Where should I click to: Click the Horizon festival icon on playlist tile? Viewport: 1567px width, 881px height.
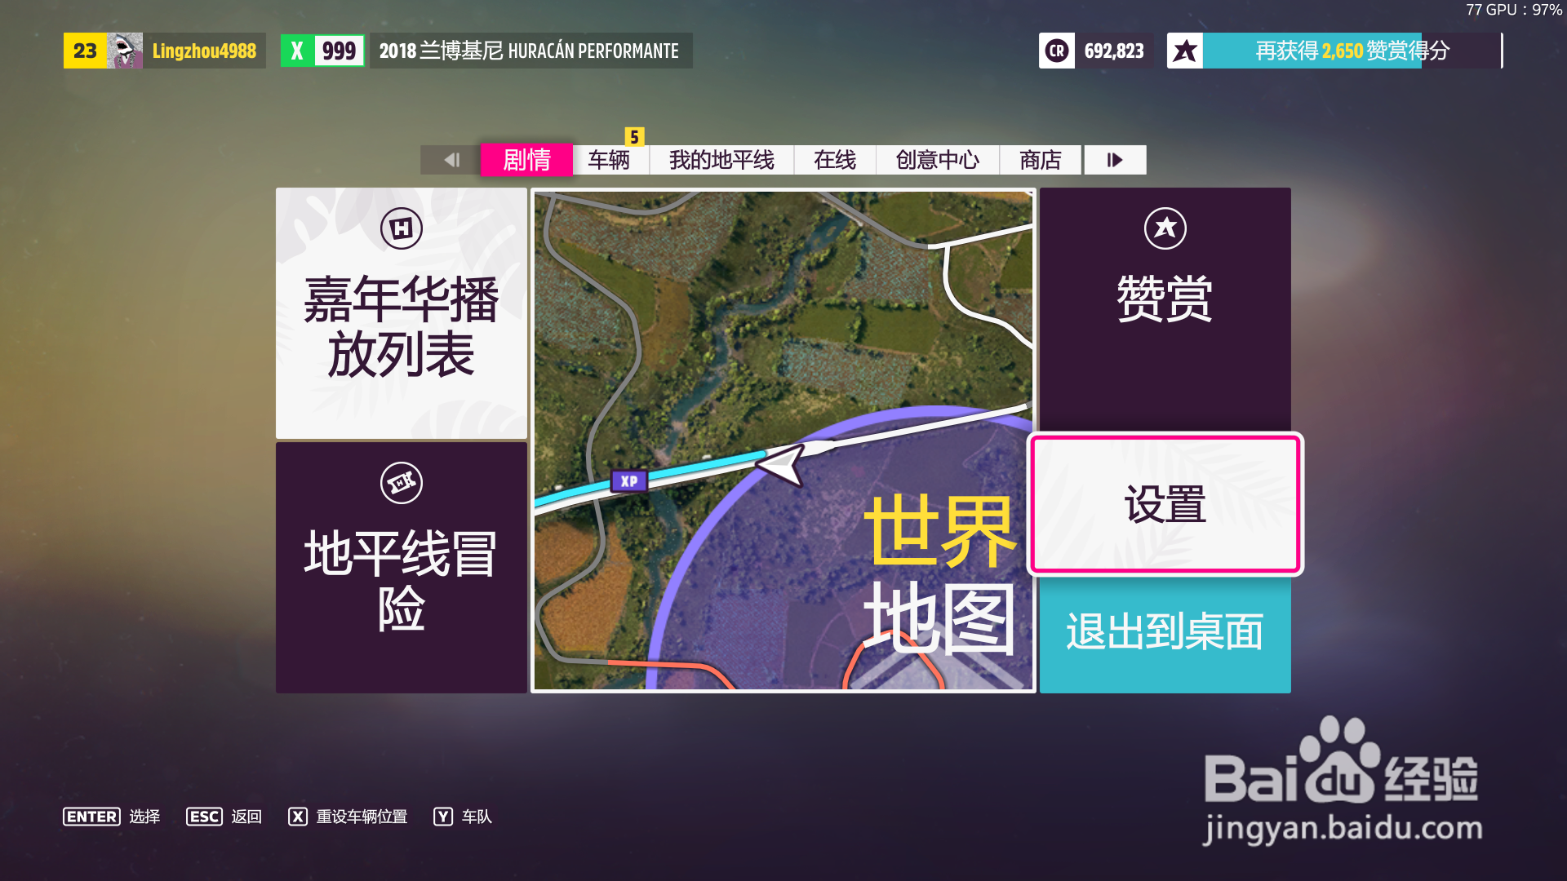(x=401, y=228)
